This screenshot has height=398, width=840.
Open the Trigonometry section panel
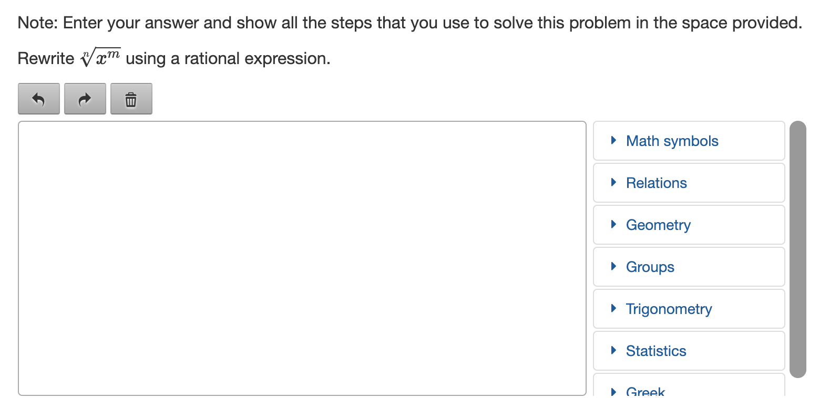click(689, 309)
